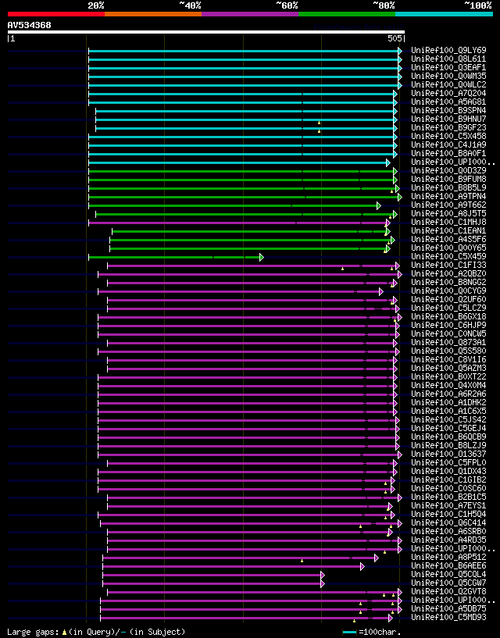Screen dimensions: 500x638
Task: Click the yellow gap marker under B9GF23 alignment
Action: (320, 131)
